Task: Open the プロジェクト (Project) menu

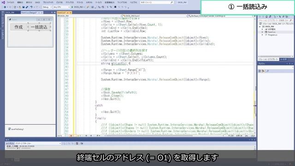Action: pos(48,2)
